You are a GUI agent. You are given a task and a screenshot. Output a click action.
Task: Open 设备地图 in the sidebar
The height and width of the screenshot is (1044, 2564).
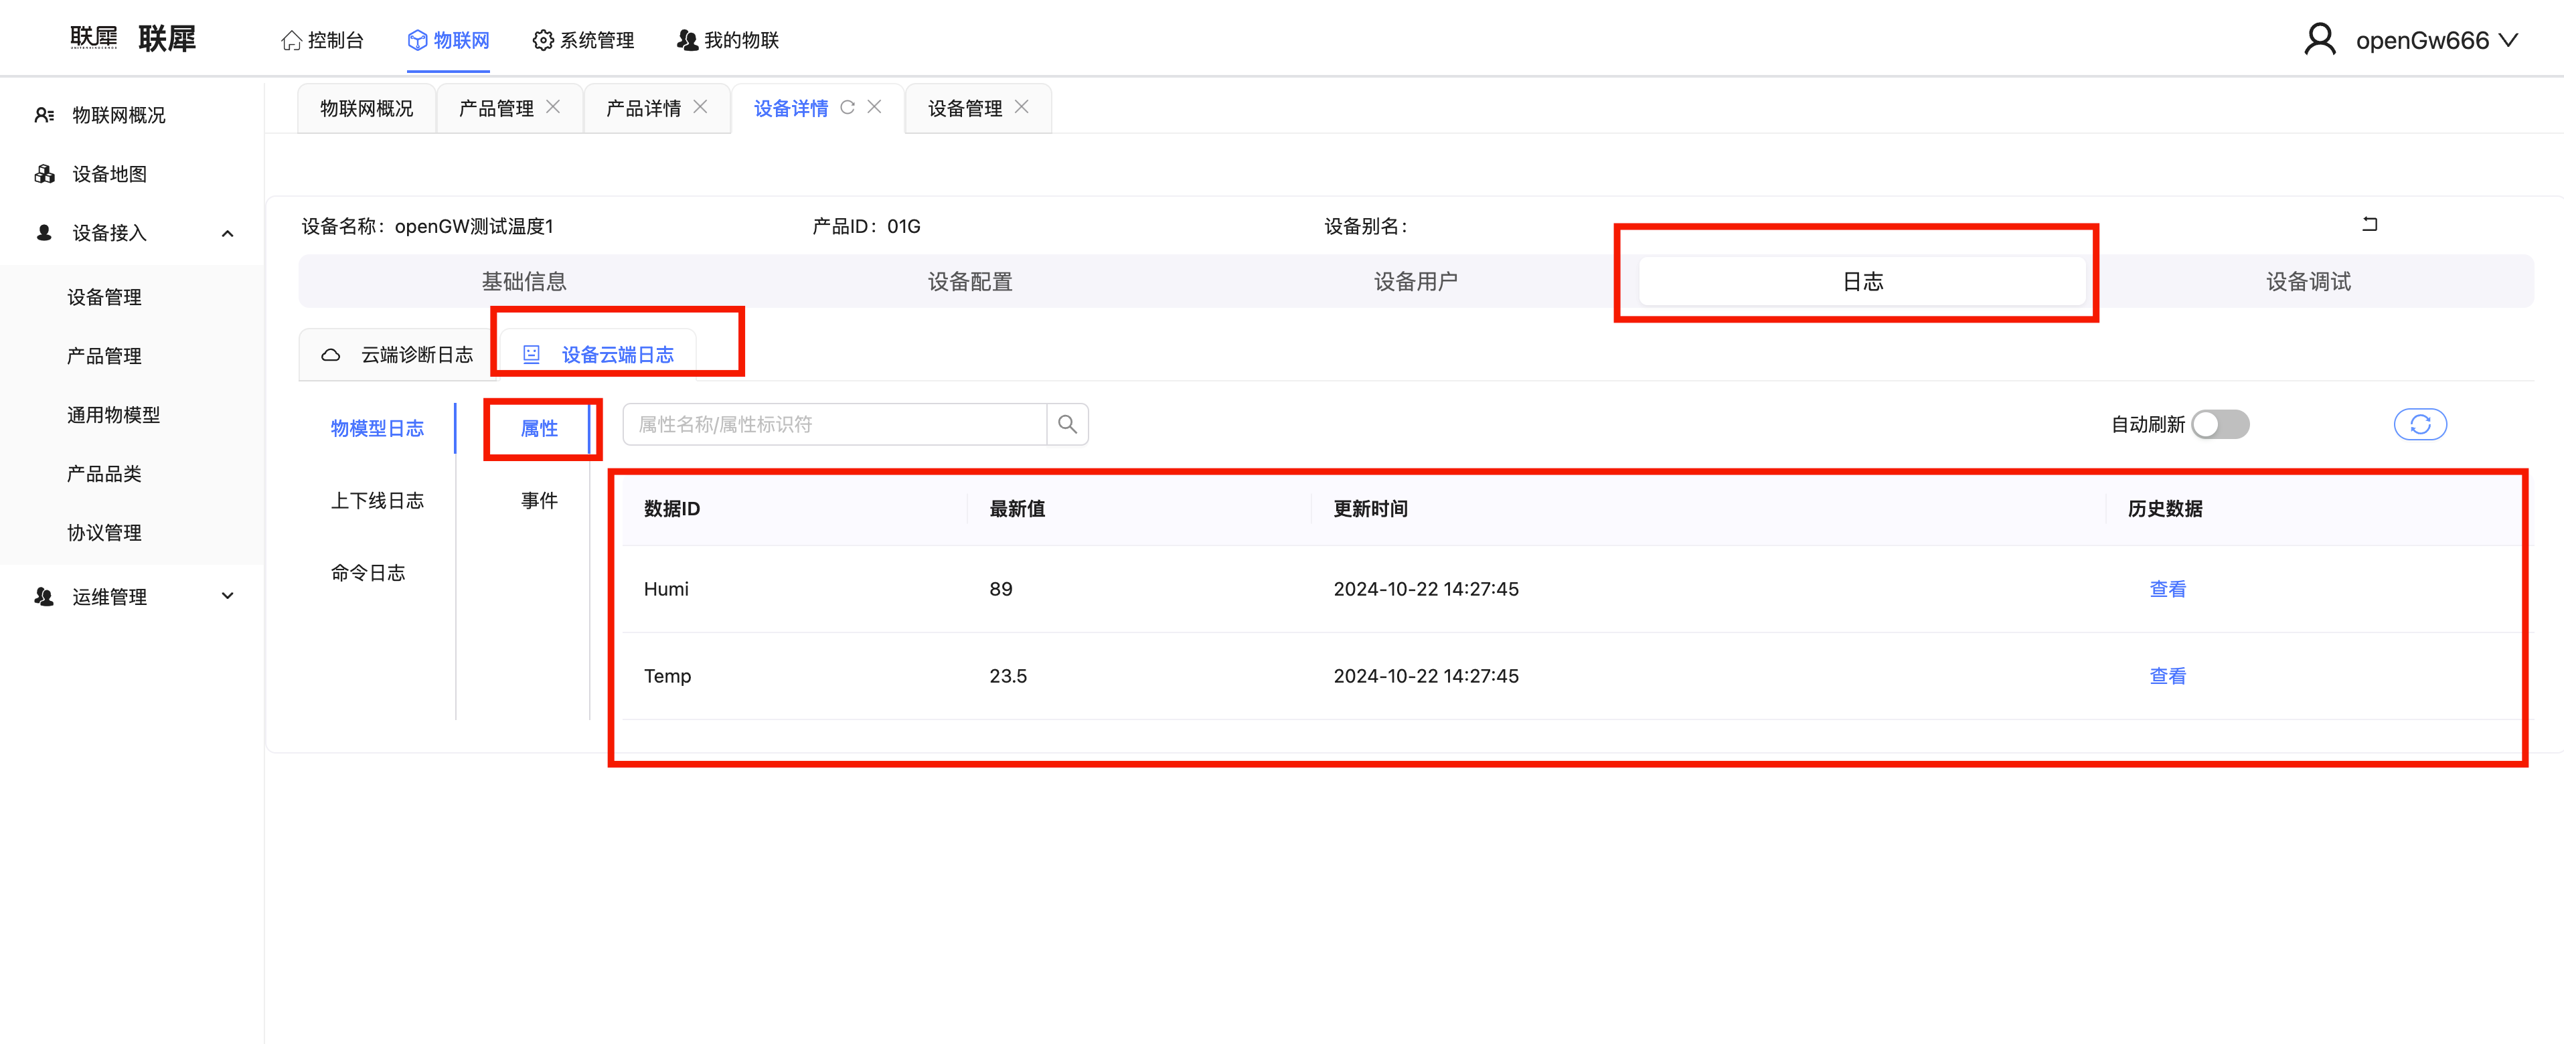pos(110,174)
